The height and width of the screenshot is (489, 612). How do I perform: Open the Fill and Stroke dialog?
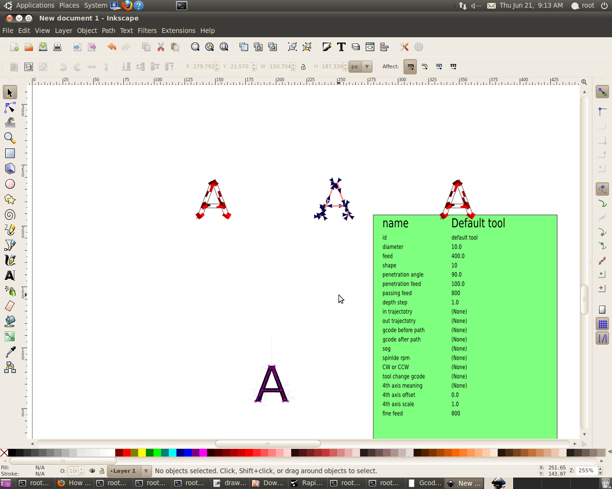coord(327,47)
